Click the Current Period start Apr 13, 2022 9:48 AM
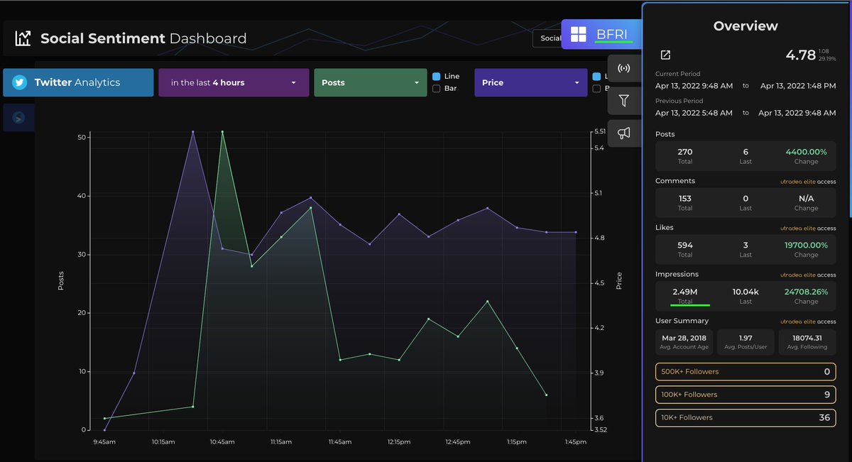Screen dimensions: 852x462 [694, 85]
